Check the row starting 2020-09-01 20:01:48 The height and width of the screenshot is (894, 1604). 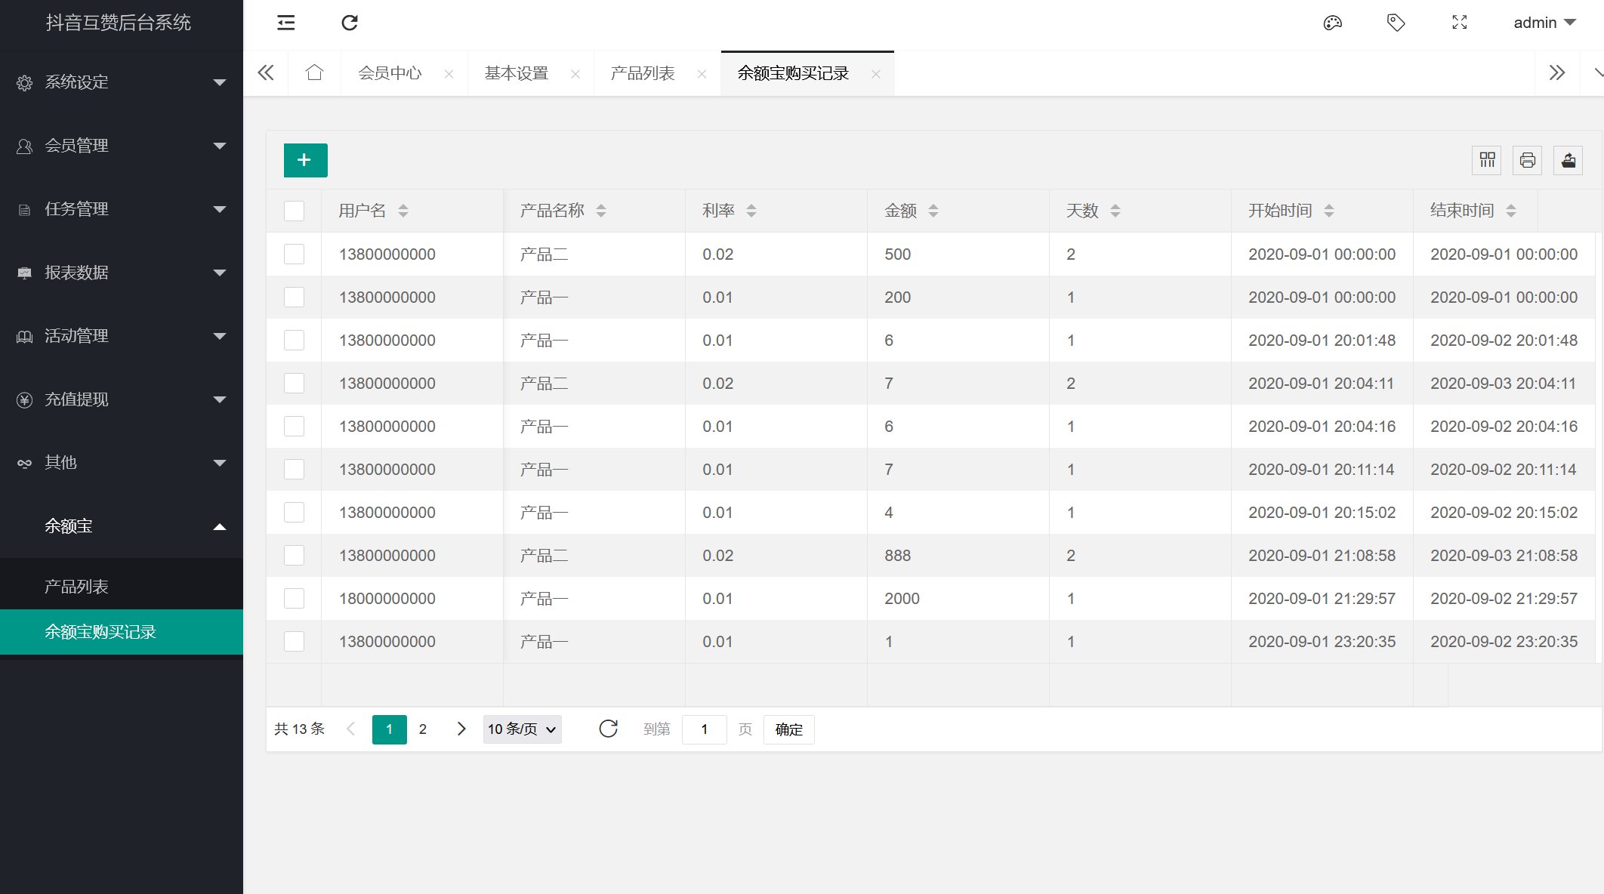(294, 340)
